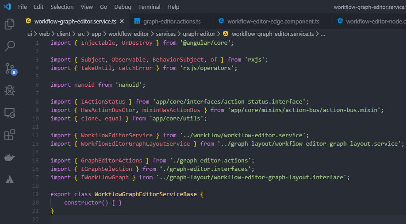Click the '@angular/core' import path
This screenshot has width=407, height=224.
(205, 42)
